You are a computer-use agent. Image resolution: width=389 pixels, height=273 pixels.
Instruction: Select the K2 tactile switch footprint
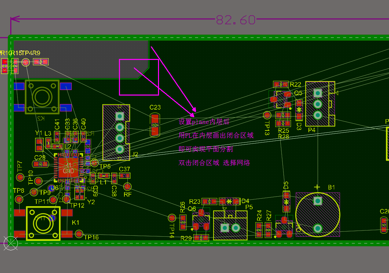pos(42,97)
